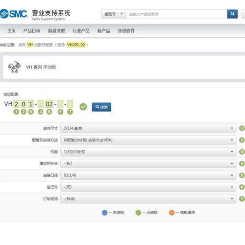The width and height of the screenshot is (245, 245).
Task: Click circle 4 beside 螺纹的种类 row
Action: 242,164
